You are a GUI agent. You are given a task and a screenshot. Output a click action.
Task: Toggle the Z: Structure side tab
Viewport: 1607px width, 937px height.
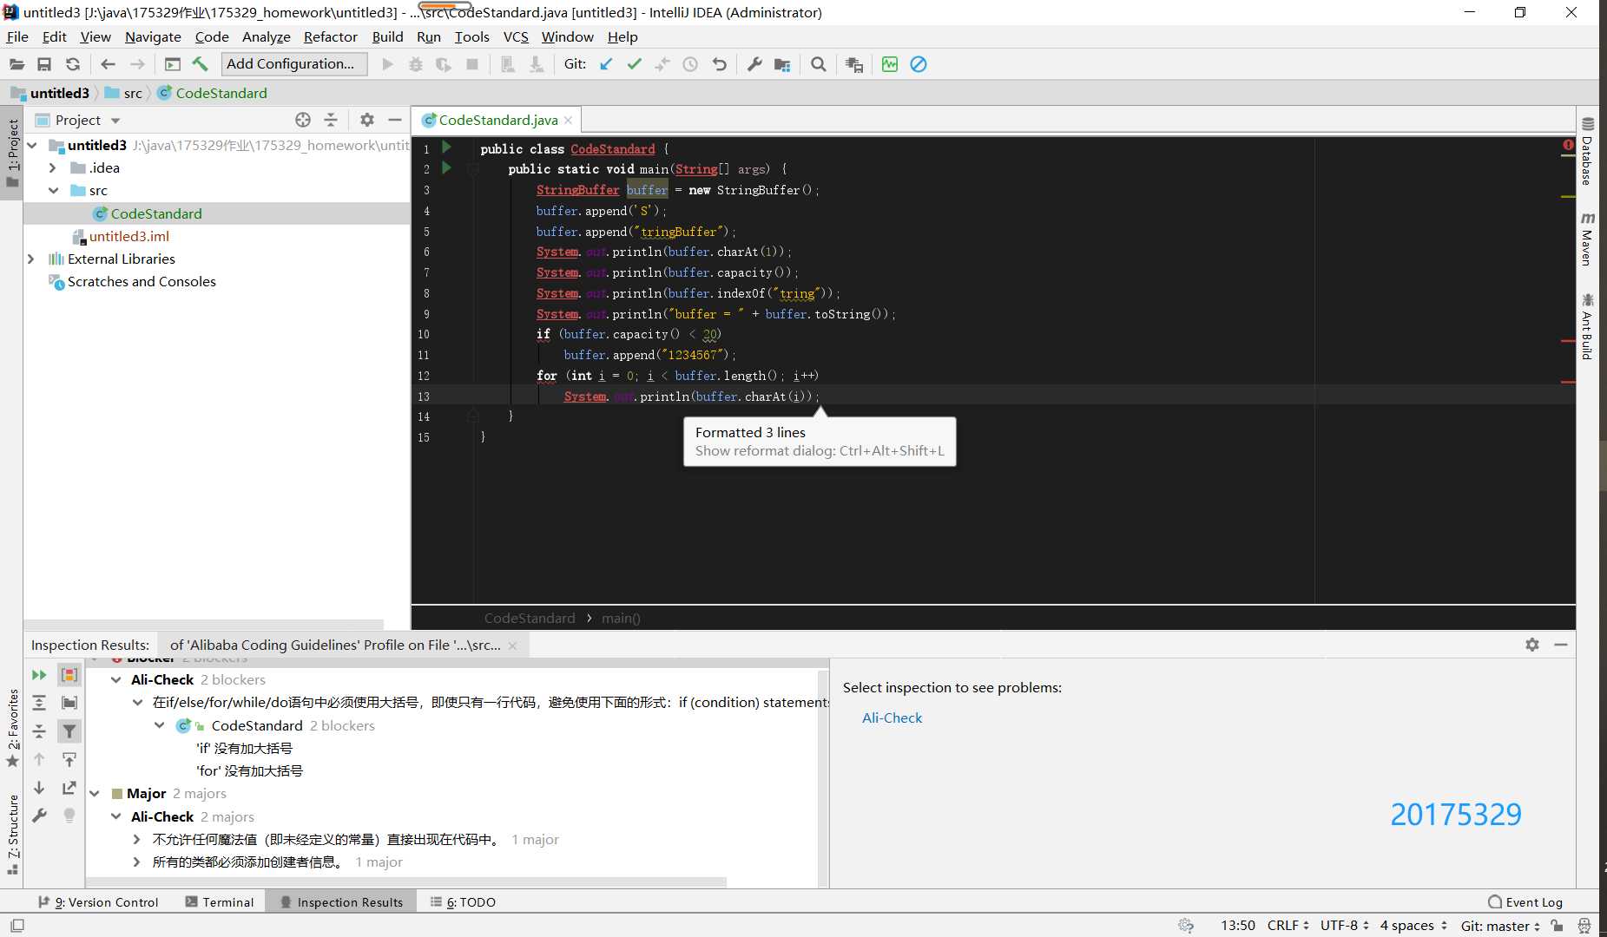pos(12,835)
